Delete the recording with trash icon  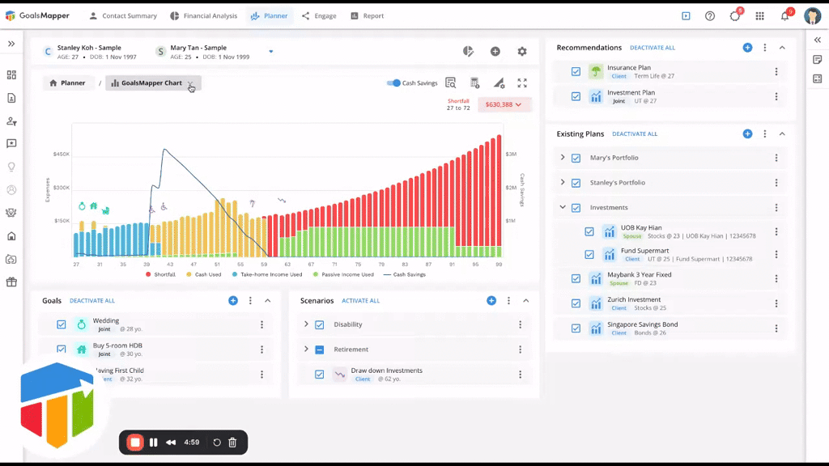[x=232, y=443]
